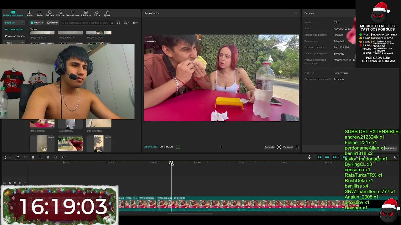
Task: Undo the last edit
Action: tap(18, 157)
